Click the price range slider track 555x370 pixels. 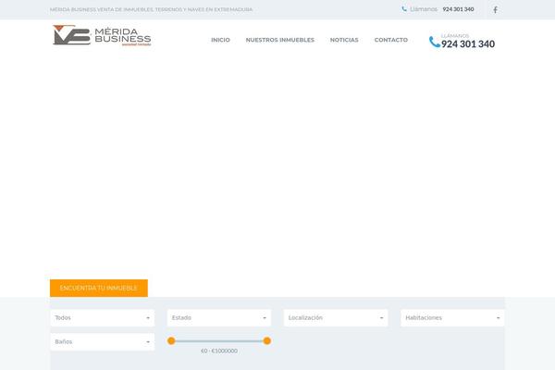[x=219, y=341]
